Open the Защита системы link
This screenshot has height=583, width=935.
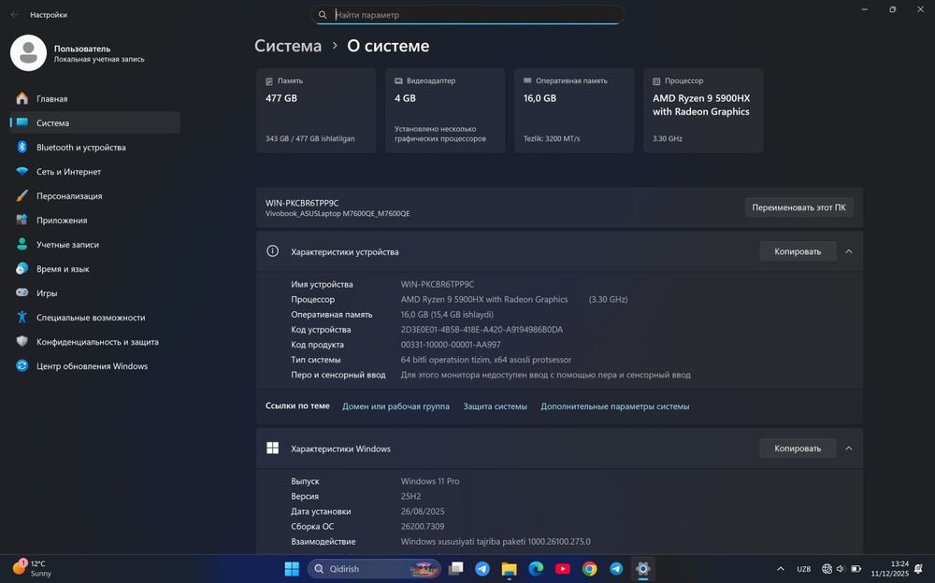click(x=495, y=406)
